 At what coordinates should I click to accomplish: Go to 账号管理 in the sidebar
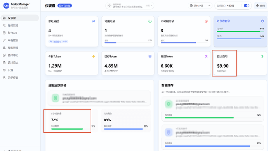click(x=20, y=26)
